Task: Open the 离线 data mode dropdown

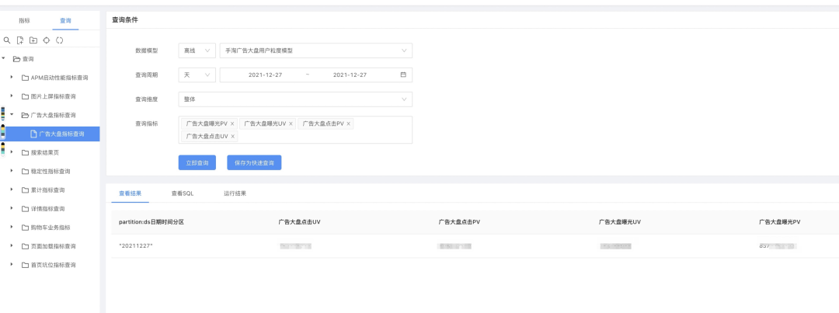Action: click(197, 50)
